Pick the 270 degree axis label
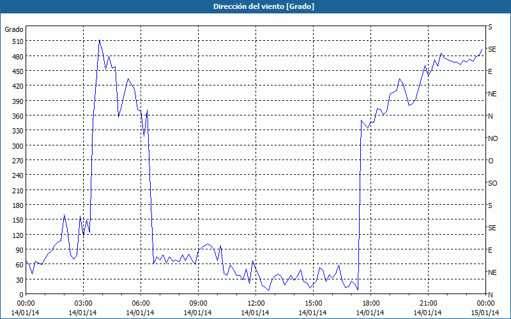The height and width of the screenshot is (319, 511). click(x=18, y=161)
